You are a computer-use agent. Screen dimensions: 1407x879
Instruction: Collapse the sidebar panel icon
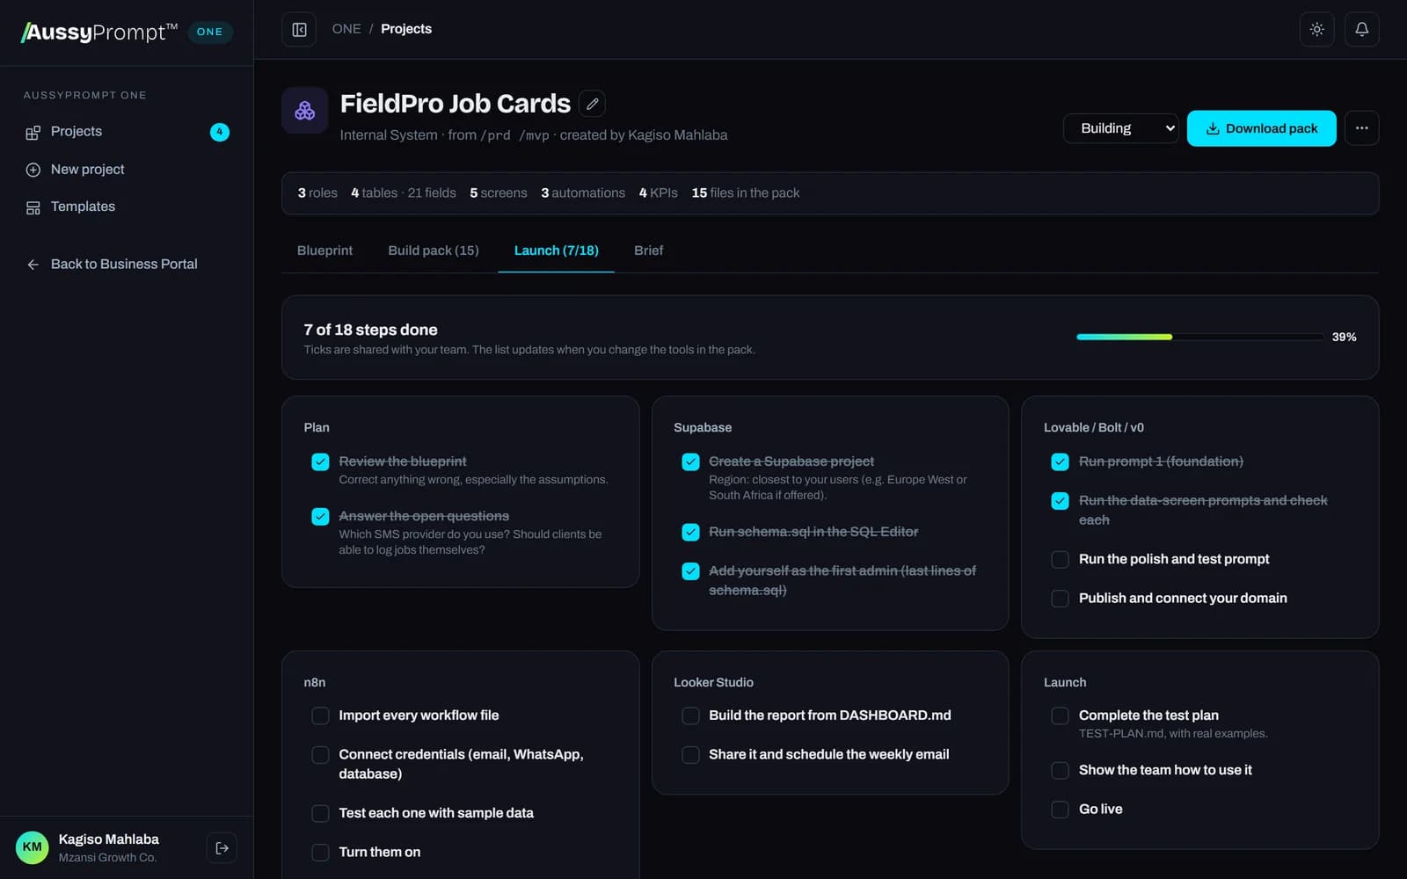(299, 30)
